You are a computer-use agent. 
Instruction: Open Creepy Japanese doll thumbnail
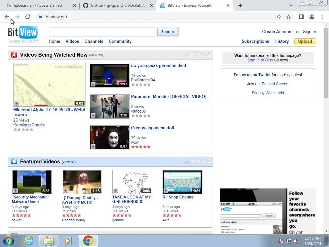[110, 138]
